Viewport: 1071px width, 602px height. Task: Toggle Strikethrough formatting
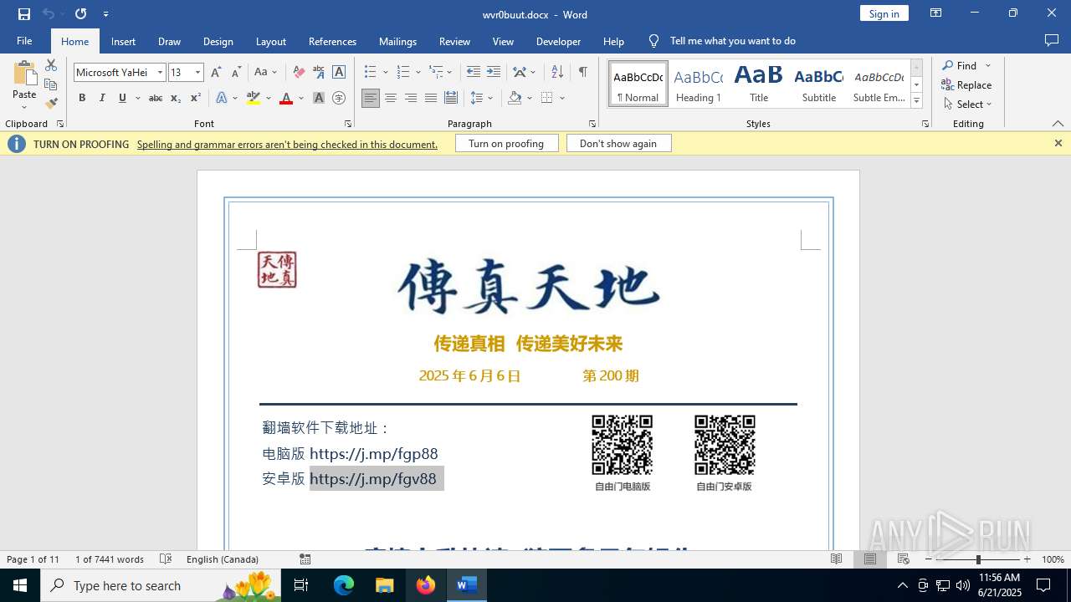155,98
